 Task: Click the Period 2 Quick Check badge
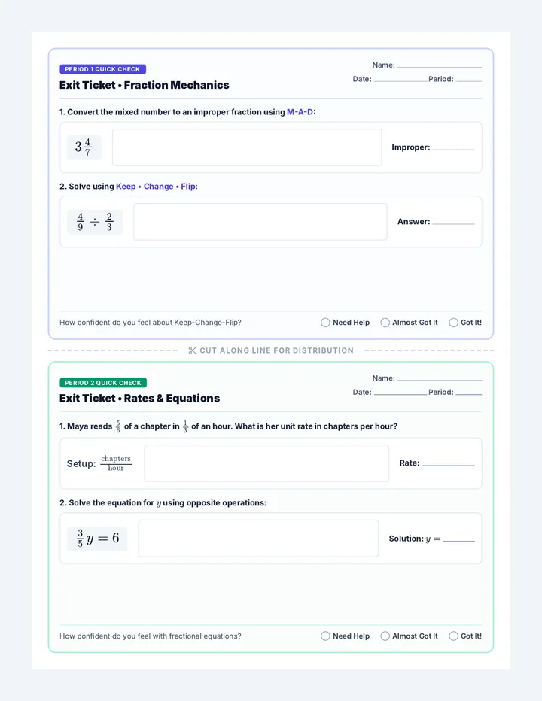(x=103, y=383)
